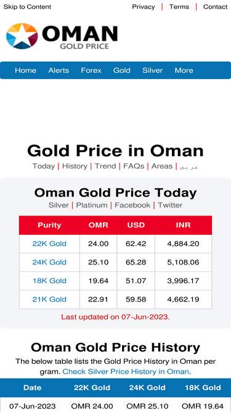This screenshot has height=412, width=231.
Task: Open the Gold navigation item
Action: tap(122, 70)
